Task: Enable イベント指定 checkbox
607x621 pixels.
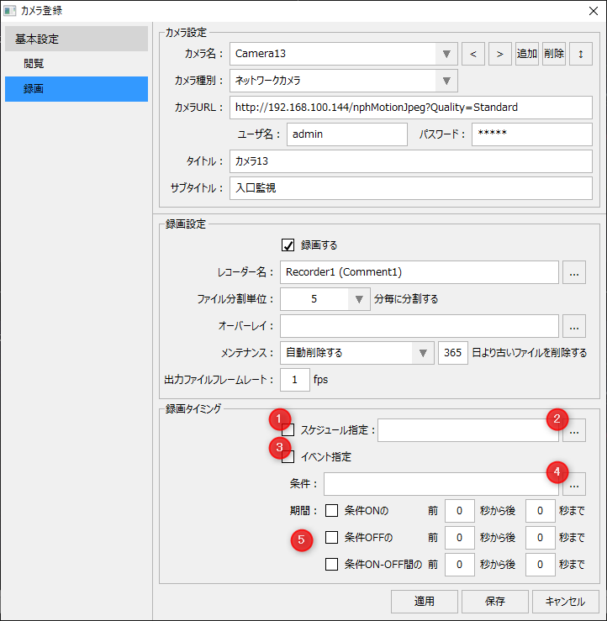Action: (288, 457)
